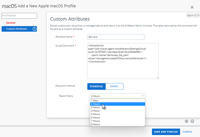
Task: Click the Report Every label
Action: pos(66,96)
